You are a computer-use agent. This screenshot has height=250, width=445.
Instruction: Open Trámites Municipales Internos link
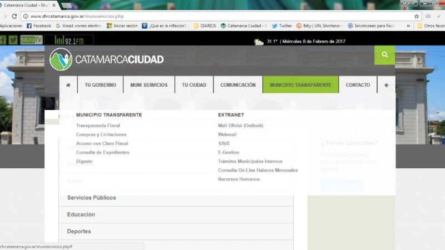point(250,161)
